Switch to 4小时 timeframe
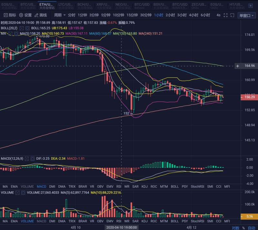Screen dimensions: 258x230 193,15
